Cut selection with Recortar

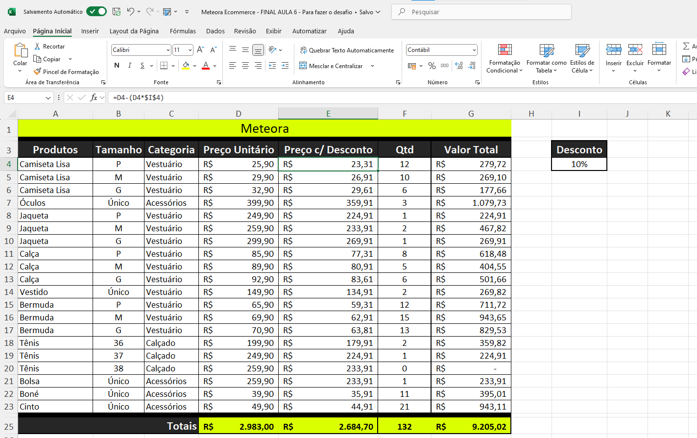pyautogui.click(x=49, y=47)
